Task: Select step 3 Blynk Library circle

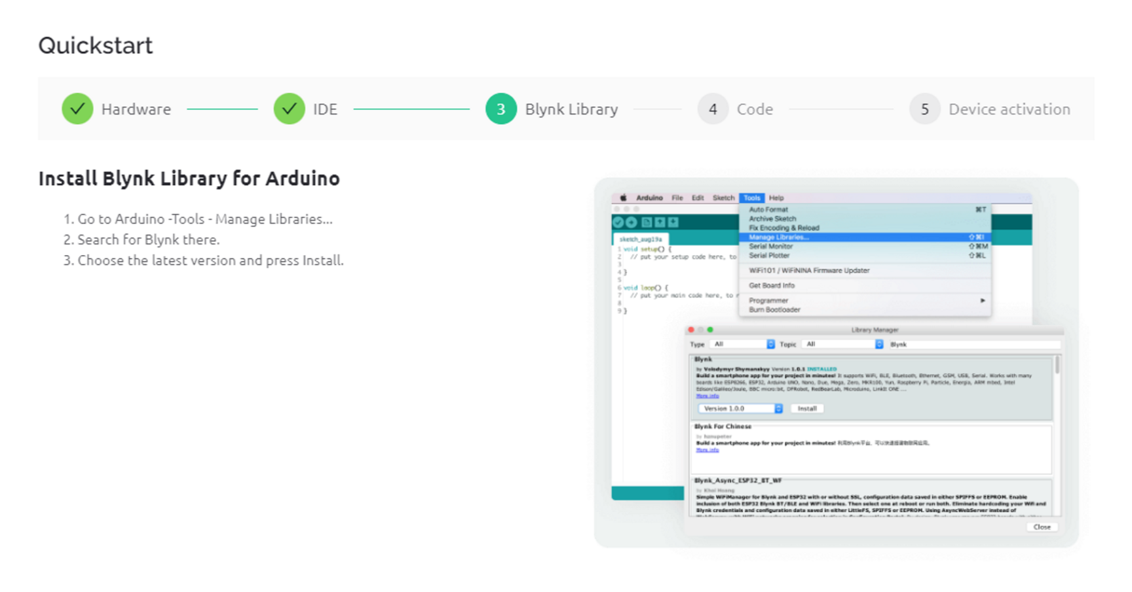Action: click(500, 109)
